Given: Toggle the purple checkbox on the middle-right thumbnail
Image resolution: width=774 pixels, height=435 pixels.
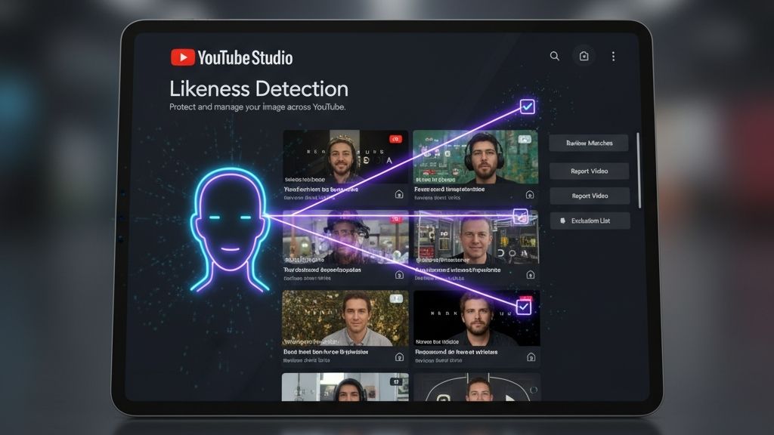Looking at the screenshot, I should pyautogui.click(x=520, y=217).
